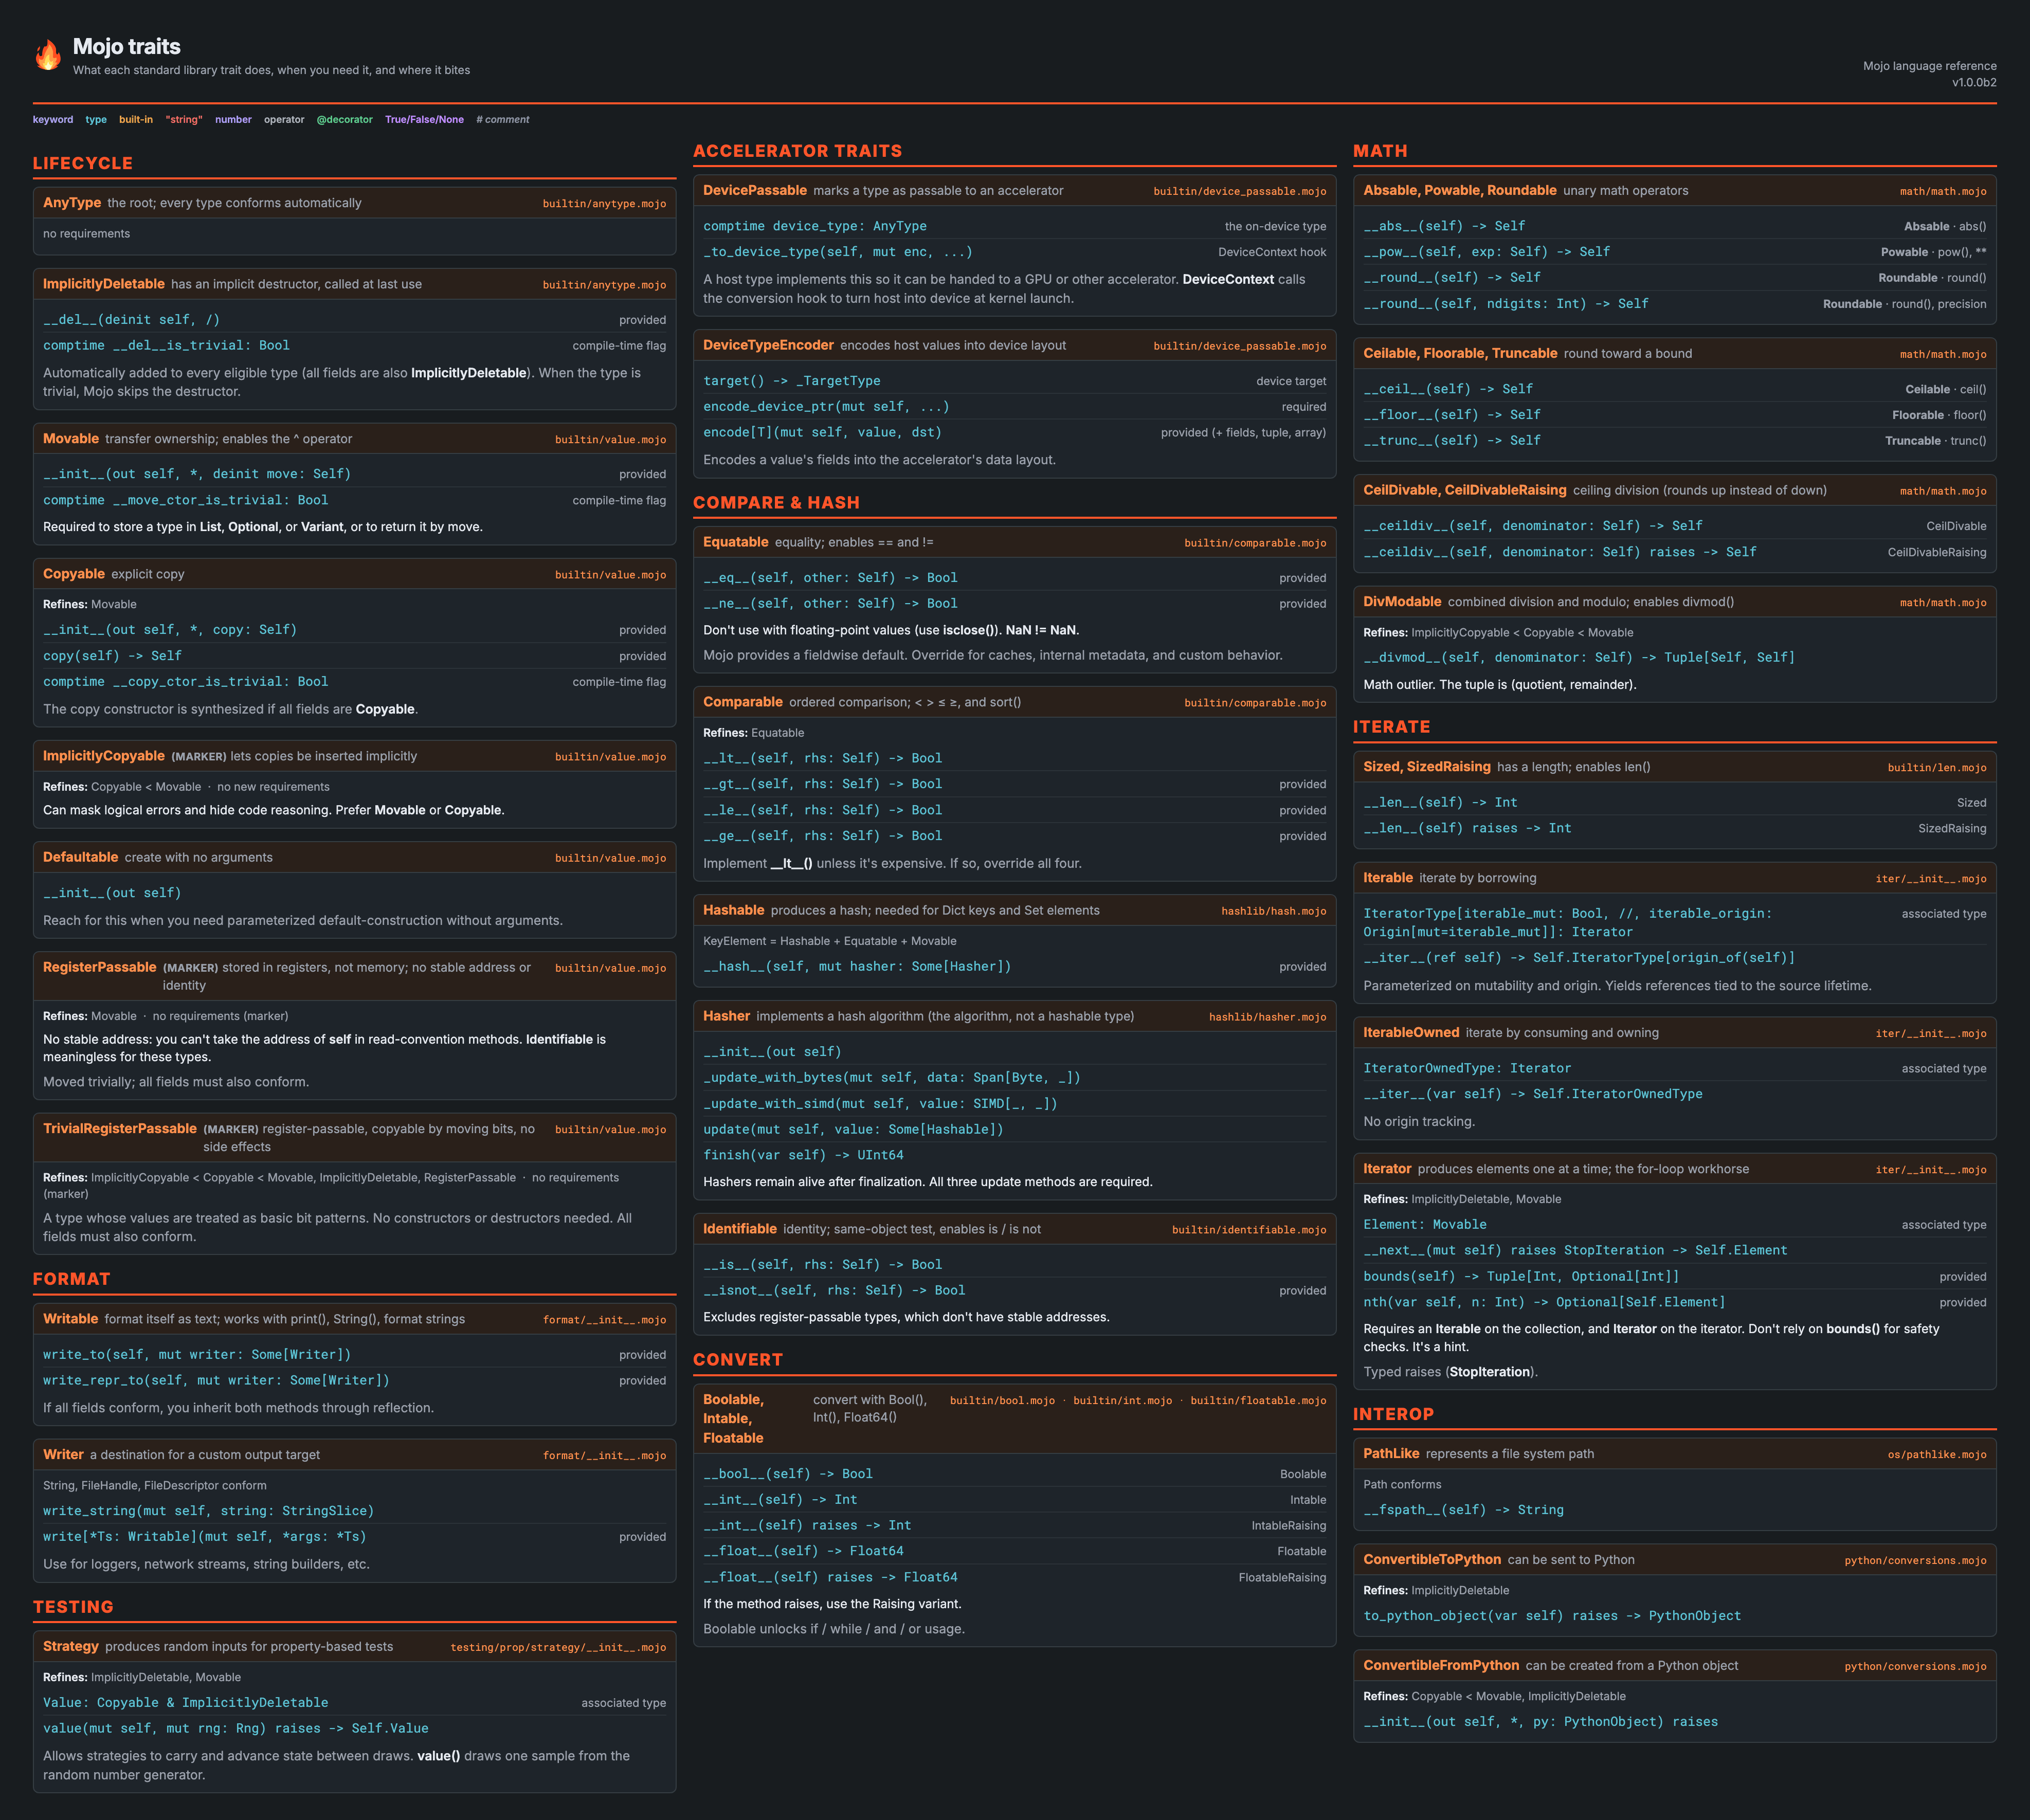Click the ConvertibleFromPython card heading

pyautogui.click(x=1441, y=1665)
